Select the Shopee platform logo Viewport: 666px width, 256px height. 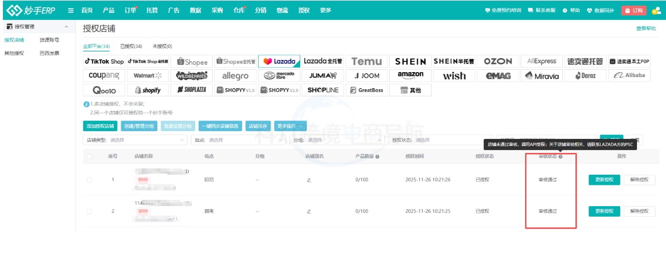(192, 61)
